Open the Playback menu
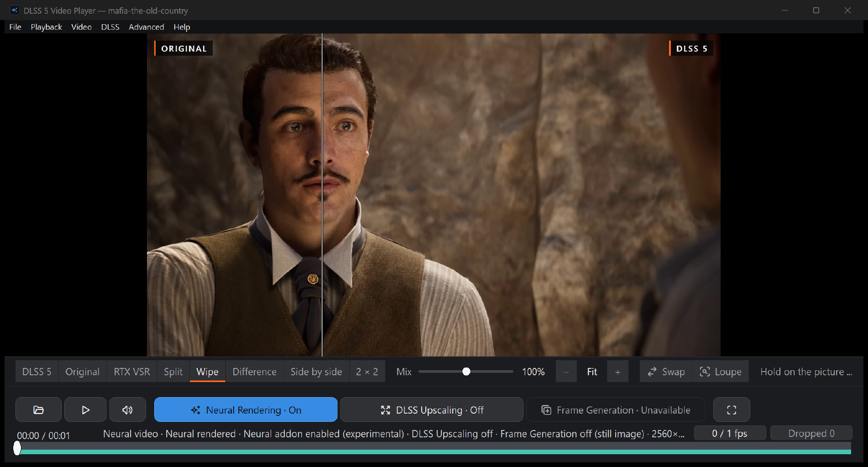This screenshot has height=467, width=868. click(x=46, y=27)
